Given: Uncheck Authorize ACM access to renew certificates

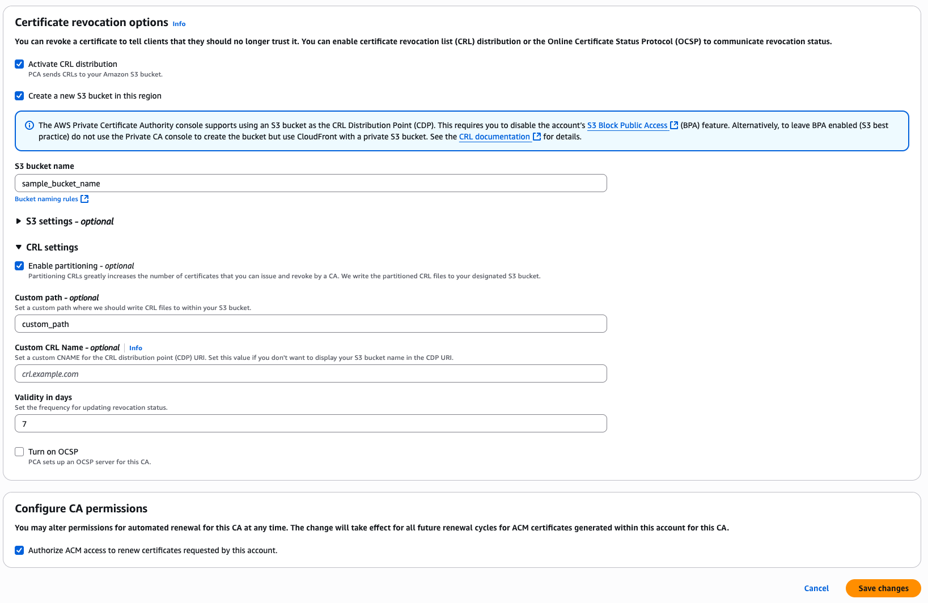Looking at the screenshot, I should pyautogui.click(x=19, y=550).
